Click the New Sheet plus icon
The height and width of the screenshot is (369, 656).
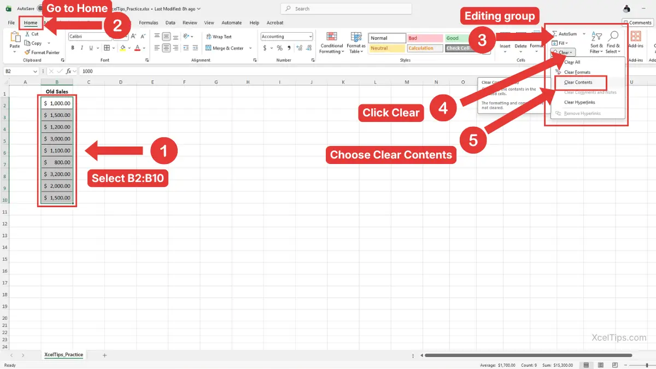click(x=104, y=355)
